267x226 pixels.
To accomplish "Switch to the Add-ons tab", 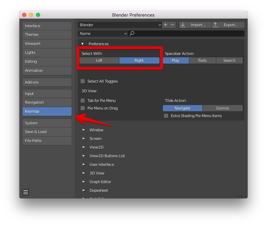I will [x=47, y=82].
